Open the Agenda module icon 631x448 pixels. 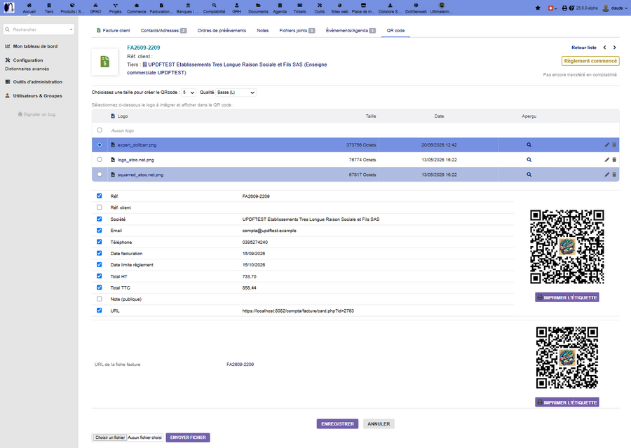click(x=280, y=5)
